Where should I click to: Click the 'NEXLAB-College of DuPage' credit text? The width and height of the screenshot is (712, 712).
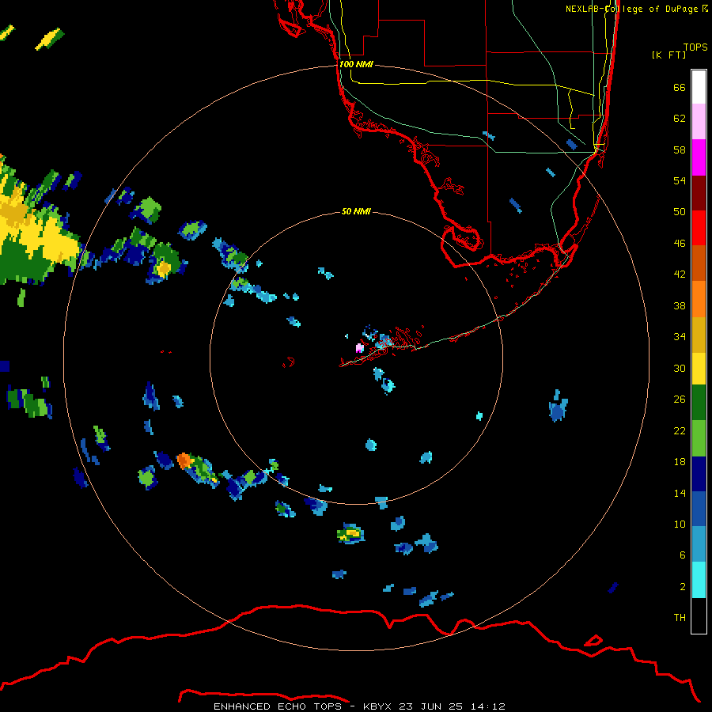(x=631, y=9)
